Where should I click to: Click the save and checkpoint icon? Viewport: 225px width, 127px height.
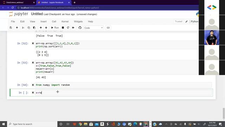point(11,28)
